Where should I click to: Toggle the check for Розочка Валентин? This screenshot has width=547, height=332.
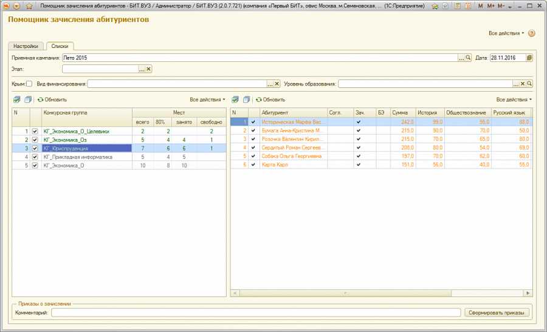[253, 139]
